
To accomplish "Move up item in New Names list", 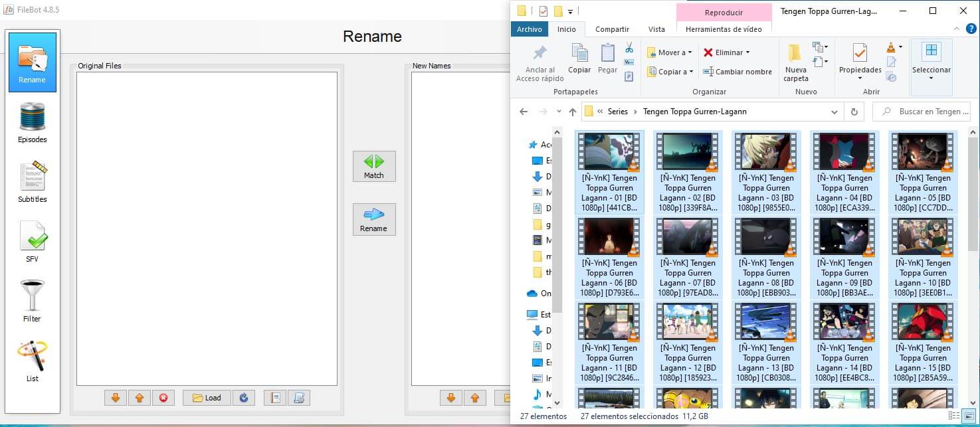I will tap(474, 398).
